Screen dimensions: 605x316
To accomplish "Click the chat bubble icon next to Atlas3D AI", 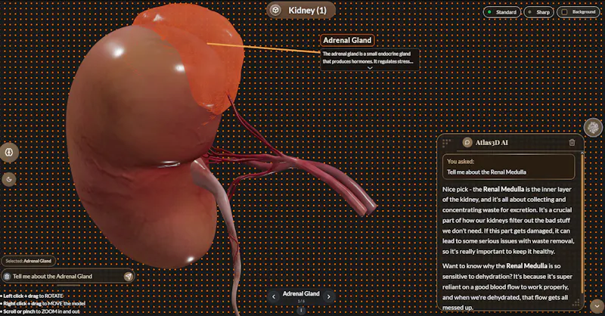I will click(467, 142).
